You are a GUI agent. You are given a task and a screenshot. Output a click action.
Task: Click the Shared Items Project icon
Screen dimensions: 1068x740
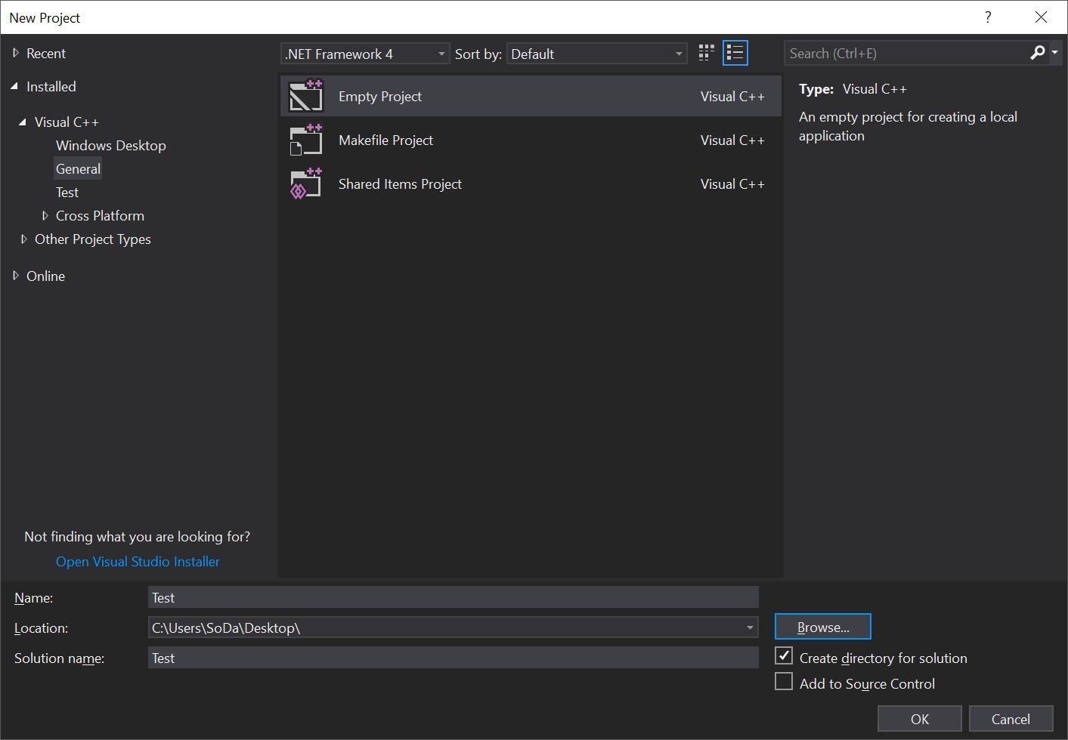coord(306,184)
